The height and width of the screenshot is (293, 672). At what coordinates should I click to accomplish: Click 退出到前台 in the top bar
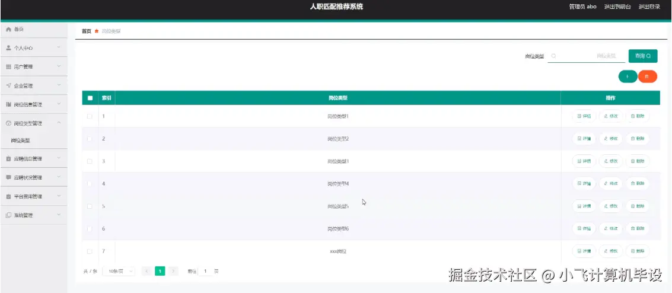tap(617, 7)
